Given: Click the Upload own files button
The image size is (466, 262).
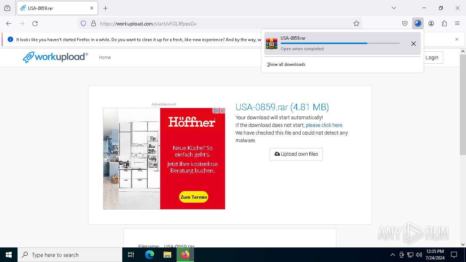Looking at the screenshot, I should point(296,154).
